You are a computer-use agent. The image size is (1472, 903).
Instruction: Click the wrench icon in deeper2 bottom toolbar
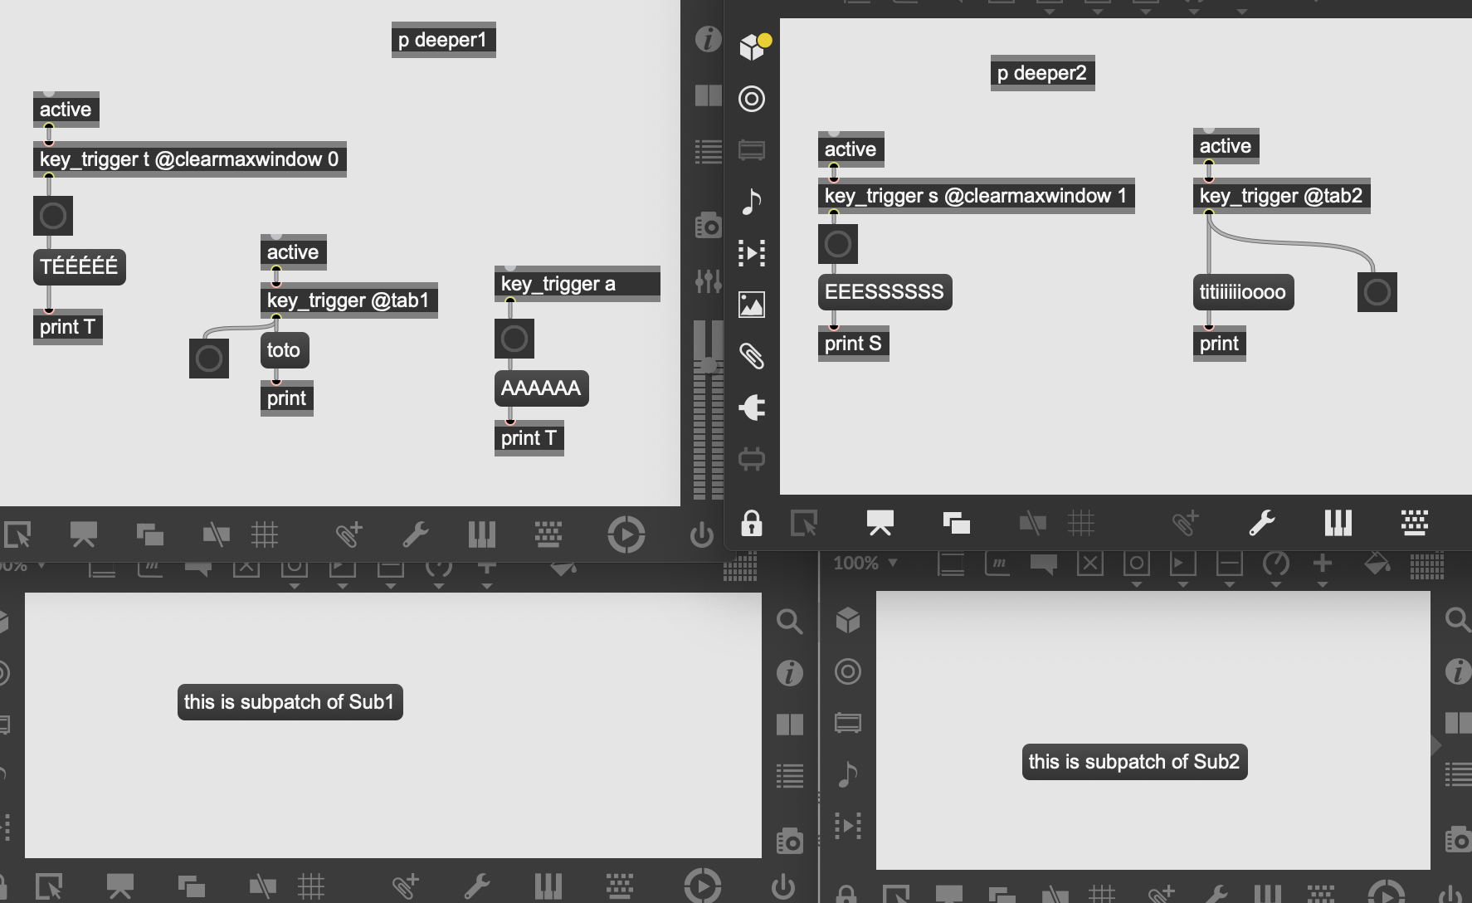tap(1261, 523)
